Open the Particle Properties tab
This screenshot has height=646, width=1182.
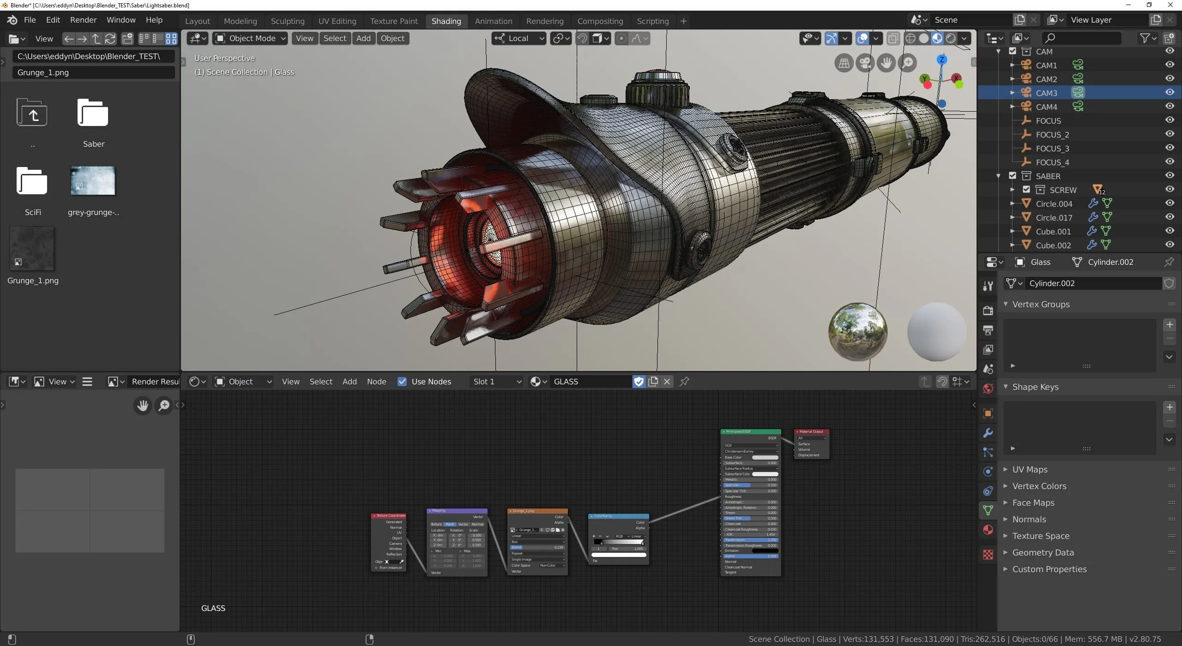click(988, 453)
